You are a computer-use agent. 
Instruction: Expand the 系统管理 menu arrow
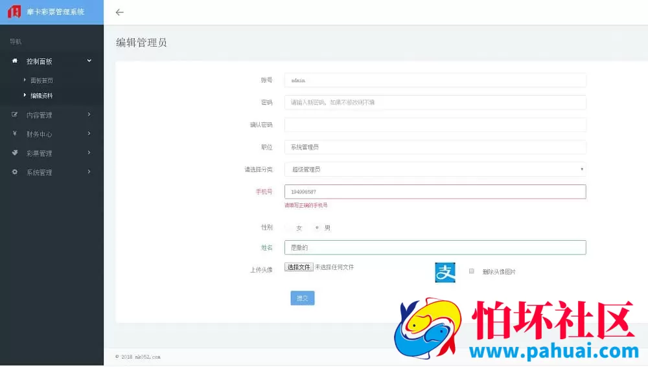pyautogui.click(x=89, y=172)
